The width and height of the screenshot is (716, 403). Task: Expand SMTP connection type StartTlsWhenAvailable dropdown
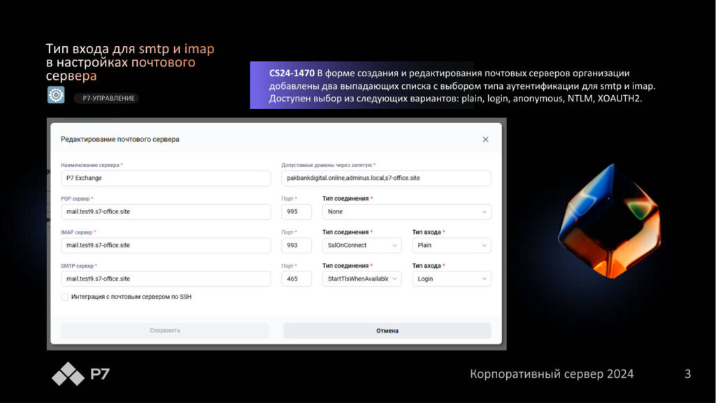tap(361, 278)
